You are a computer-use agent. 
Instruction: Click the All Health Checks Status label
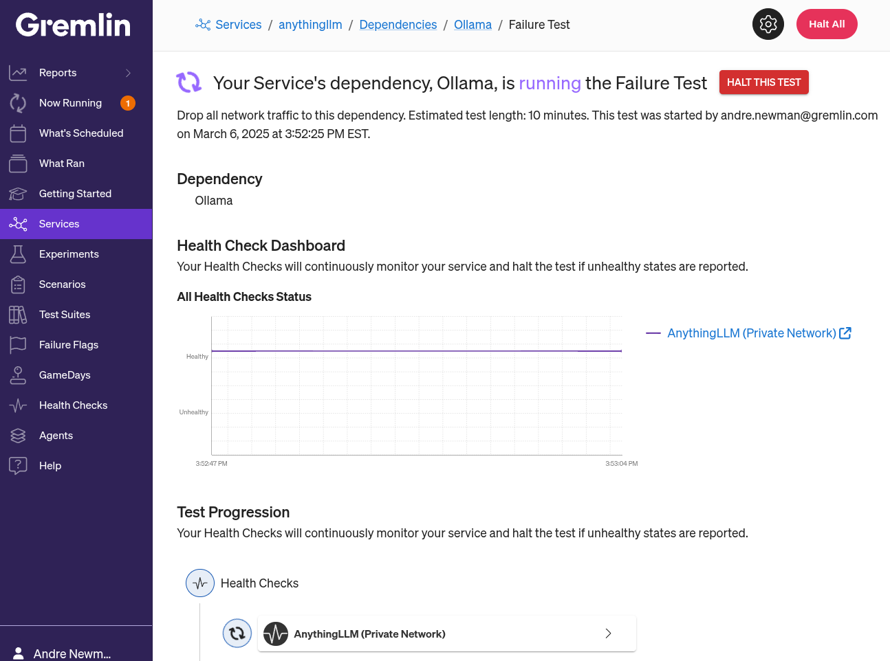click(244, 297)
